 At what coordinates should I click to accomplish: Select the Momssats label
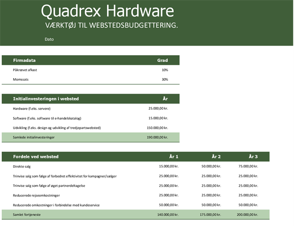(20, 80)
